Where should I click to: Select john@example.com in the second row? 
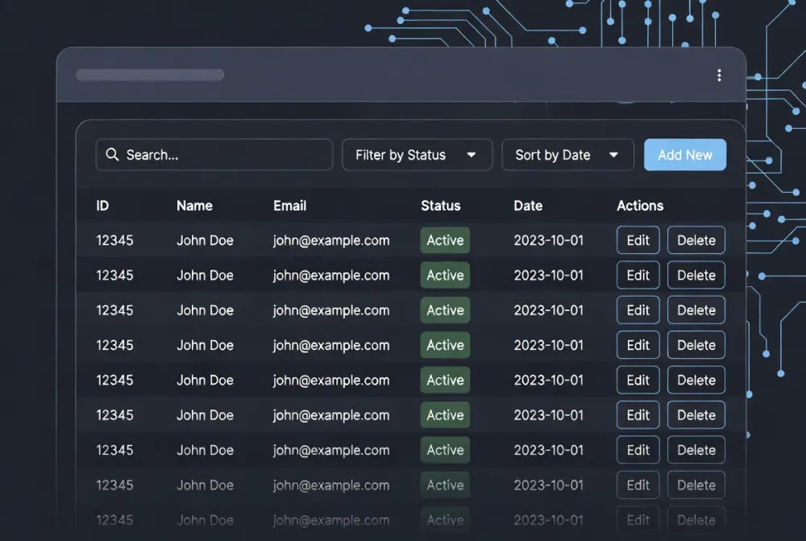click(x=330, y=275)
